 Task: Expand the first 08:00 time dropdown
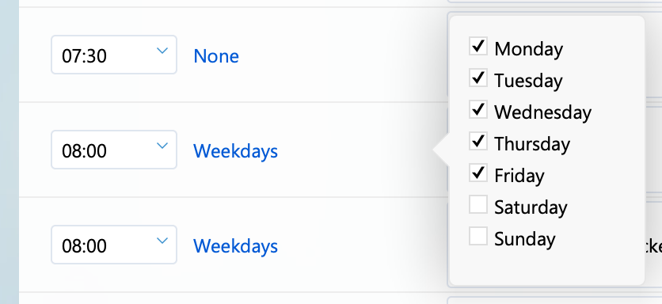(114, 150)
